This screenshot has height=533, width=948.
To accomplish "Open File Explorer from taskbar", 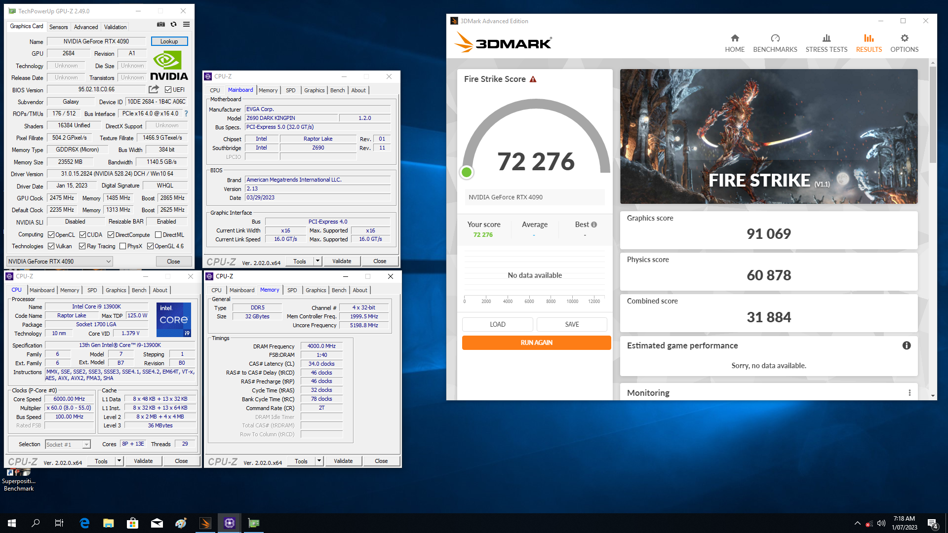I will (109, 523).
